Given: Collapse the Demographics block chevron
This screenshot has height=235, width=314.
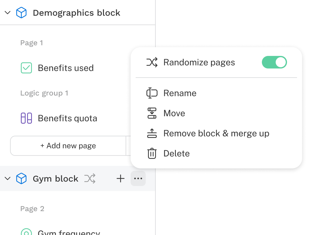Looking at the screenshot, I should pyautogui.click(x=8, y=13).
